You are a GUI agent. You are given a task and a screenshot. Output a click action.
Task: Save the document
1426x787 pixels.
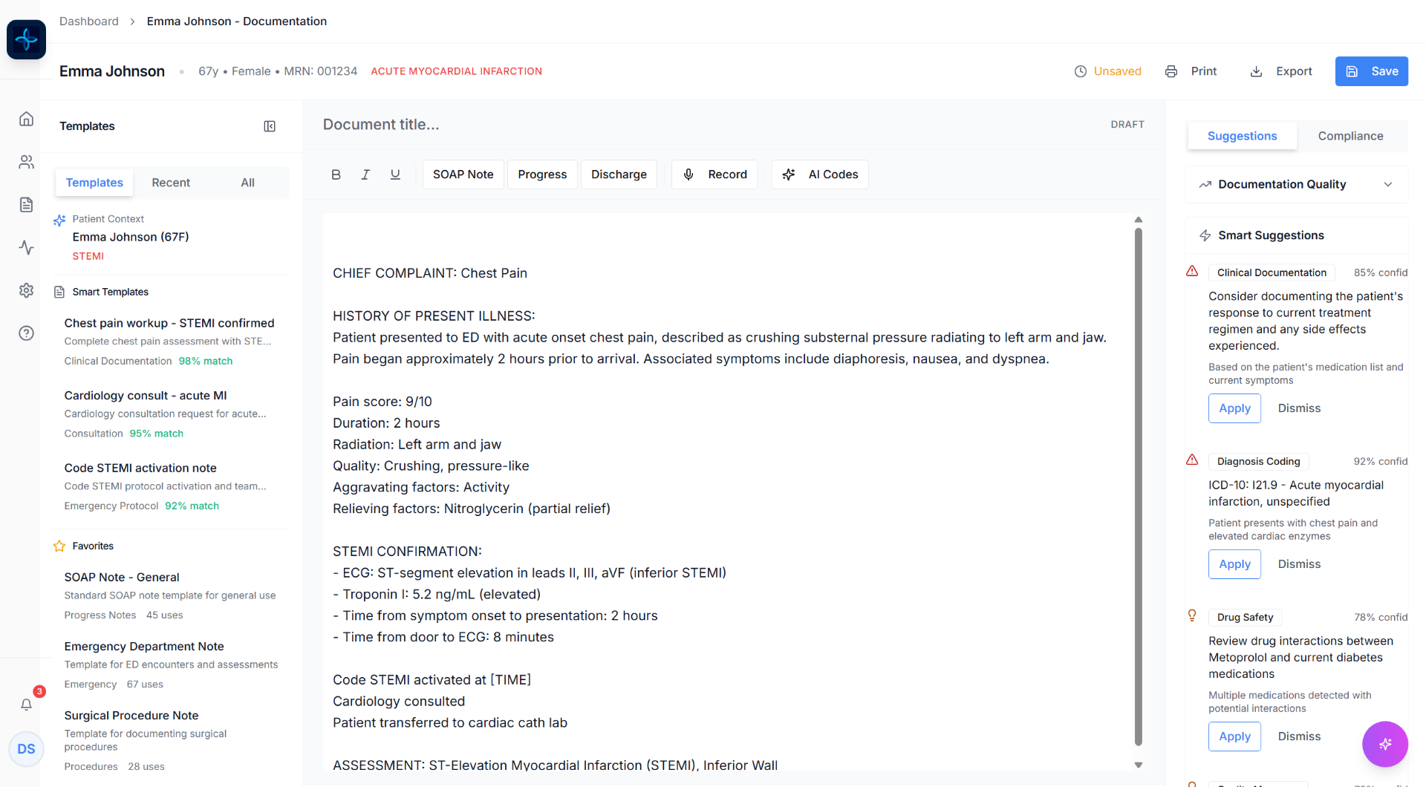pos(1371,71)
